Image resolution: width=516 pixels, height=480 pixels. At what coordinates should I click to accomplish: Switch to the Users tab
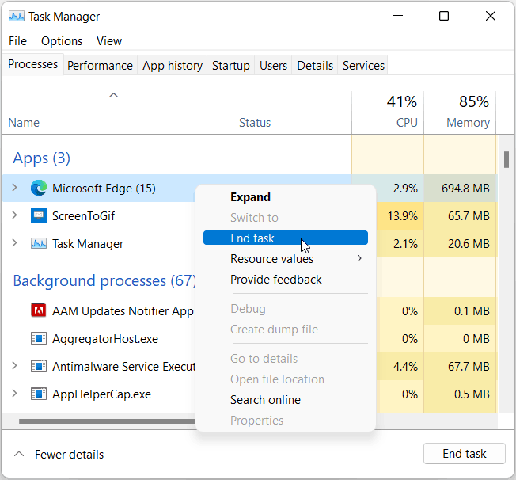[273, 66]
